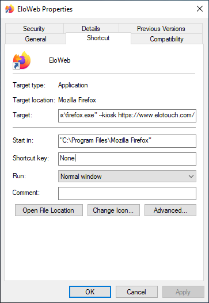Viewport: 209px width, 303px height.
Task: Click the Apply button
Action: pos(183,292)
